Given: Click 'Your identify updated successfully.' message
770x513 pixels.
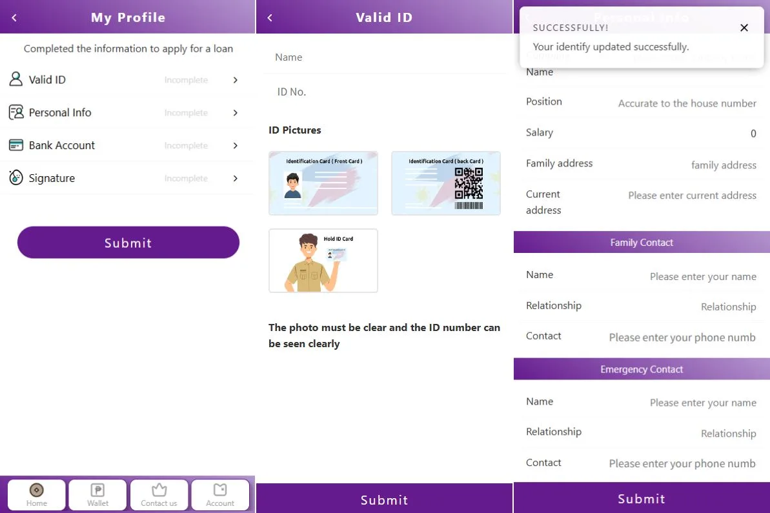Looking at the screenshot, I should point(611,46).
